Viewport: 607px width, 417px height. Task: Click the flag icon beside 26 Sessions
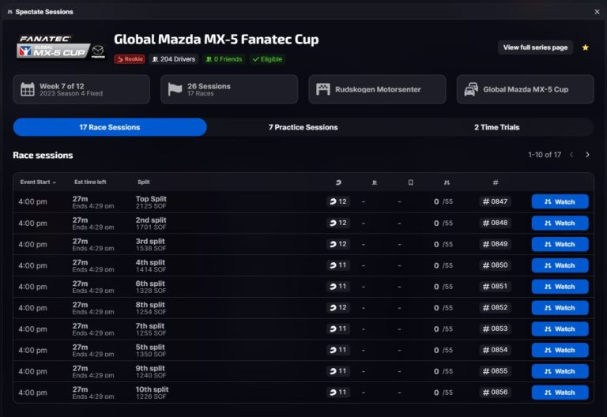coord(175,89)
